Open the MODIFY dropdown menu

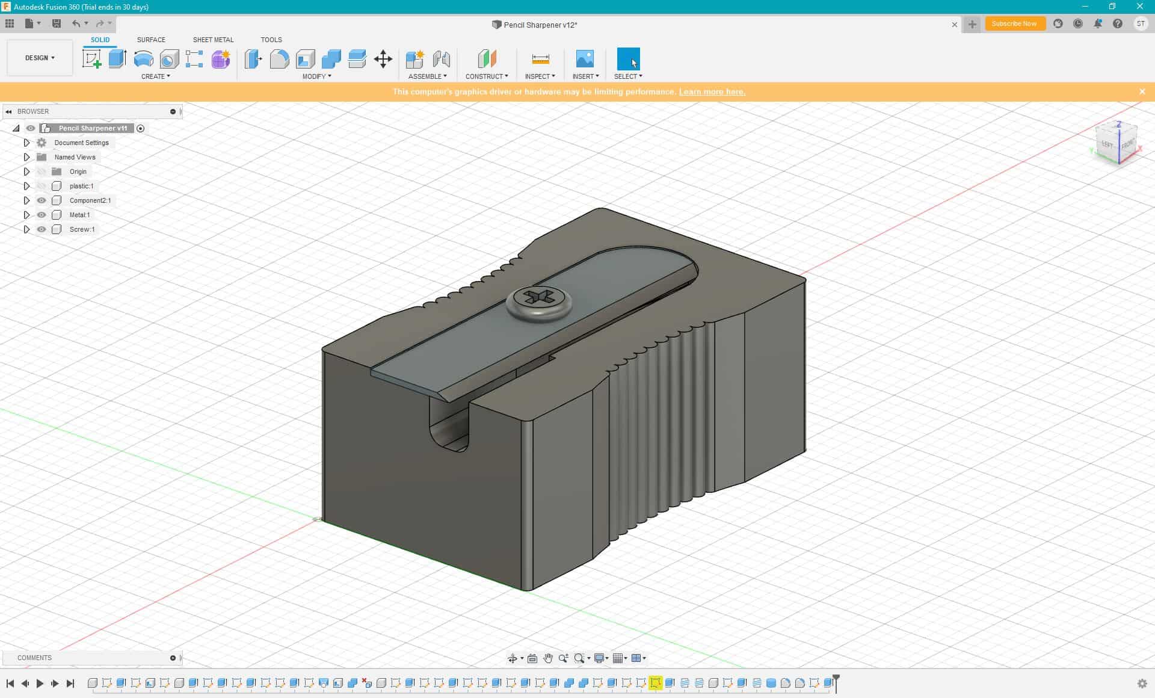(x=316, y=76)
